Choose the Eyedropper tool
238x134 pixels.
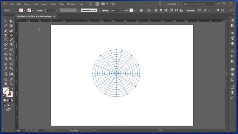[x=6, y=68]
